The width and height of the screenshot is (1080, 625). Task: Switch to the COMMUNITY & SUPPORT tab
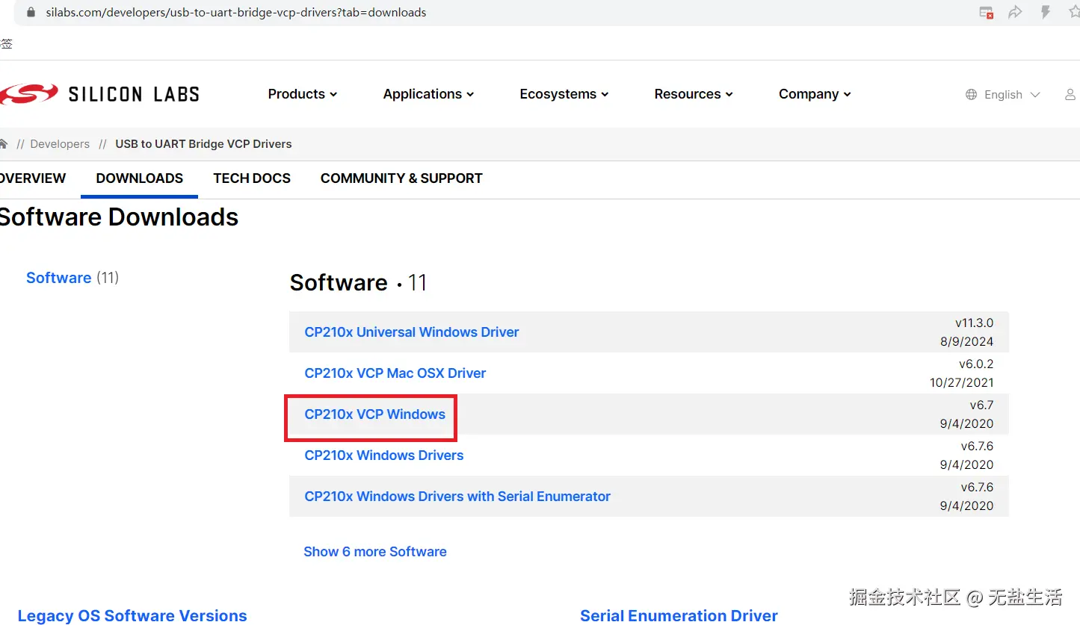(x=401, y=178)
